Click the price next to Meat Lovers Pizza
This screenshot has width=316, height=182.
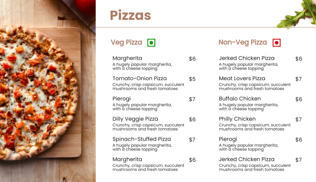(298, 79)
